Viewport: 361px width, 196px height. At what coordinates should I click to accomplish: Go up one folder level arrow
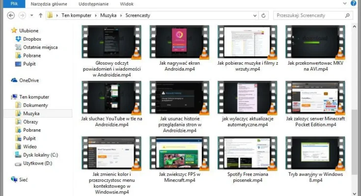pos(40,15)
